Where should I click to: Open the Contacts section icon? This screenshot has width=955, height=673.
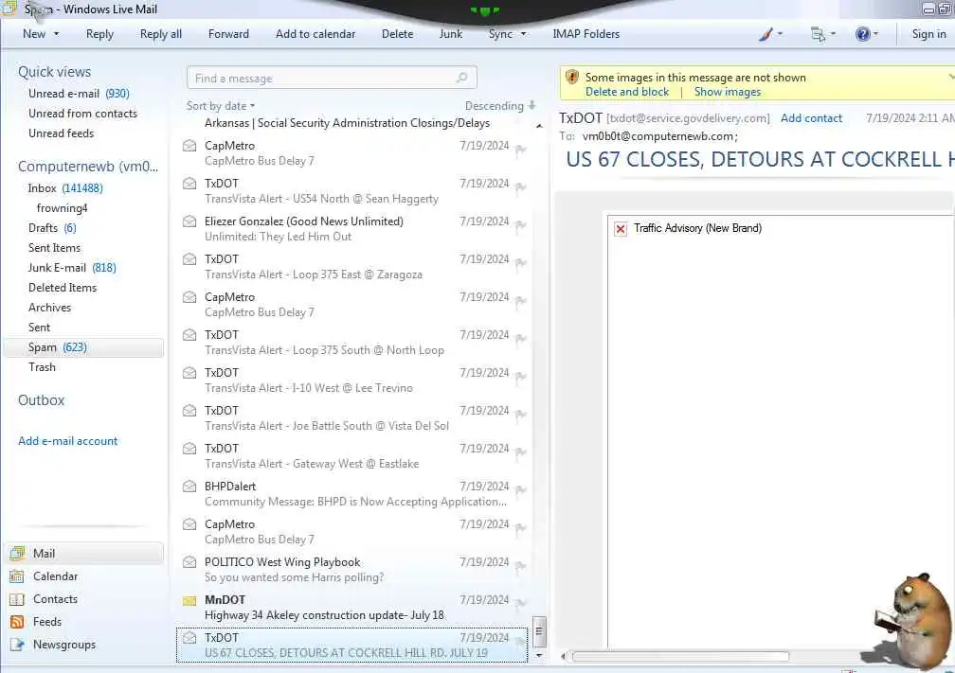tap(17, 599)
